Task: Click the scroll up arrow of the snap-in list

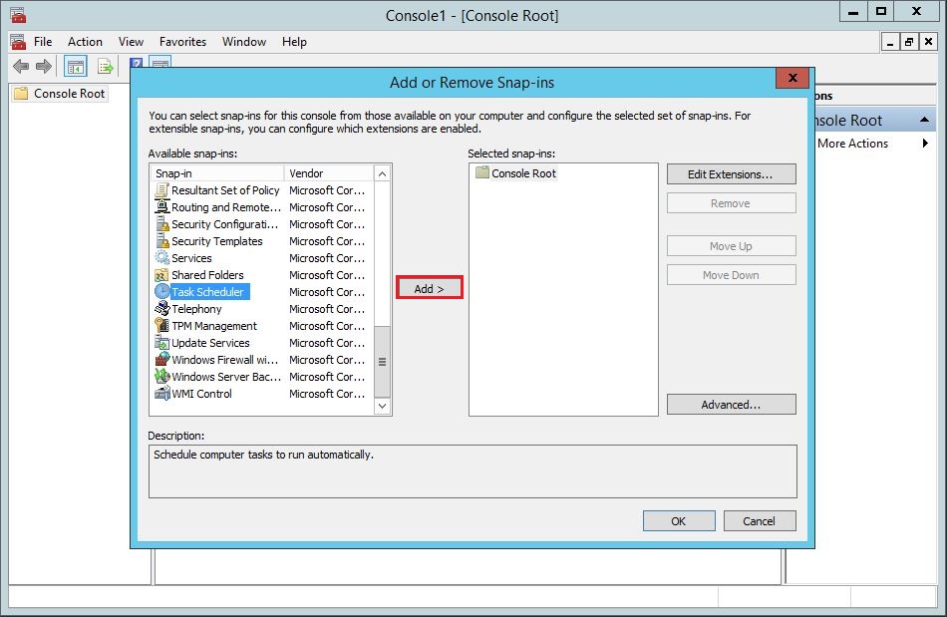Action: pyautogui.click(x=383, y=173)
